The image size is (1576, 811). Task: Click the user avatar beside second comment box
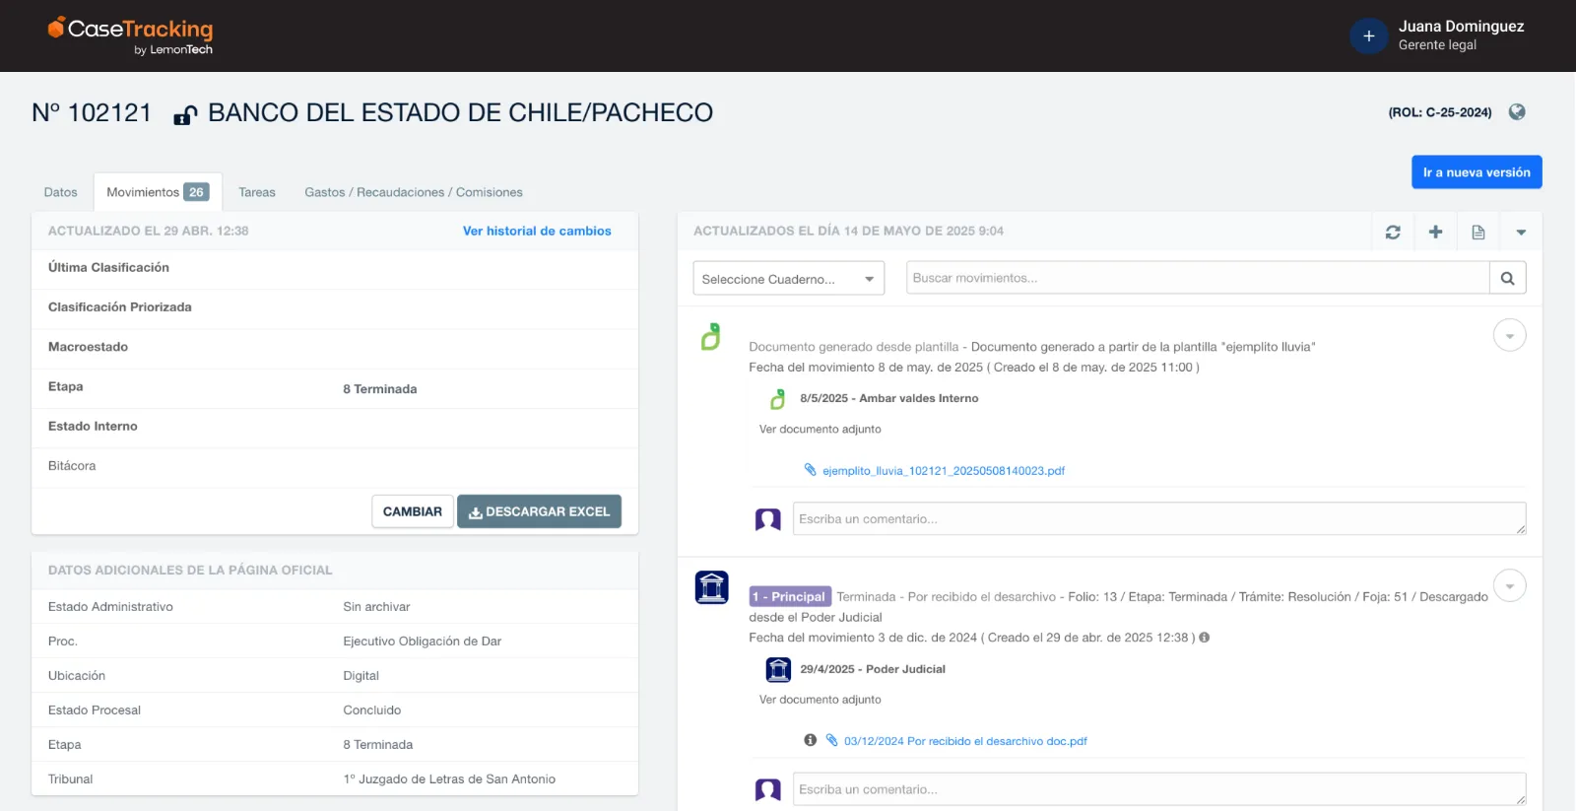pos(768,789)
